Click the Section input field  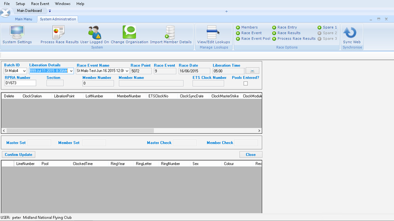[x=55, y=83]
